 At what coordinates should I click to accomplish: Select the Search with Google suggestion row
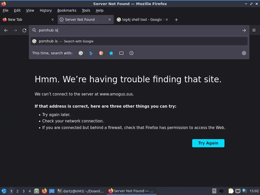click(139, 41)
